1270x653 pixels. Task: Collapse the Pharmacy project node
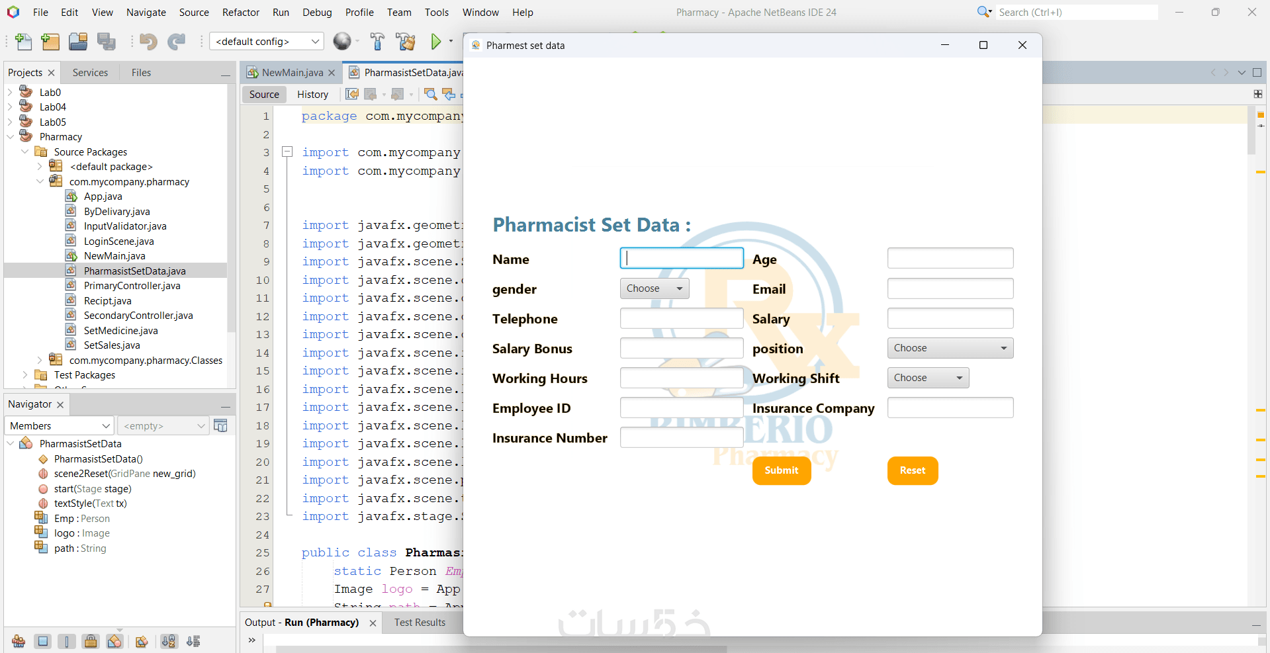click(10, 137)
